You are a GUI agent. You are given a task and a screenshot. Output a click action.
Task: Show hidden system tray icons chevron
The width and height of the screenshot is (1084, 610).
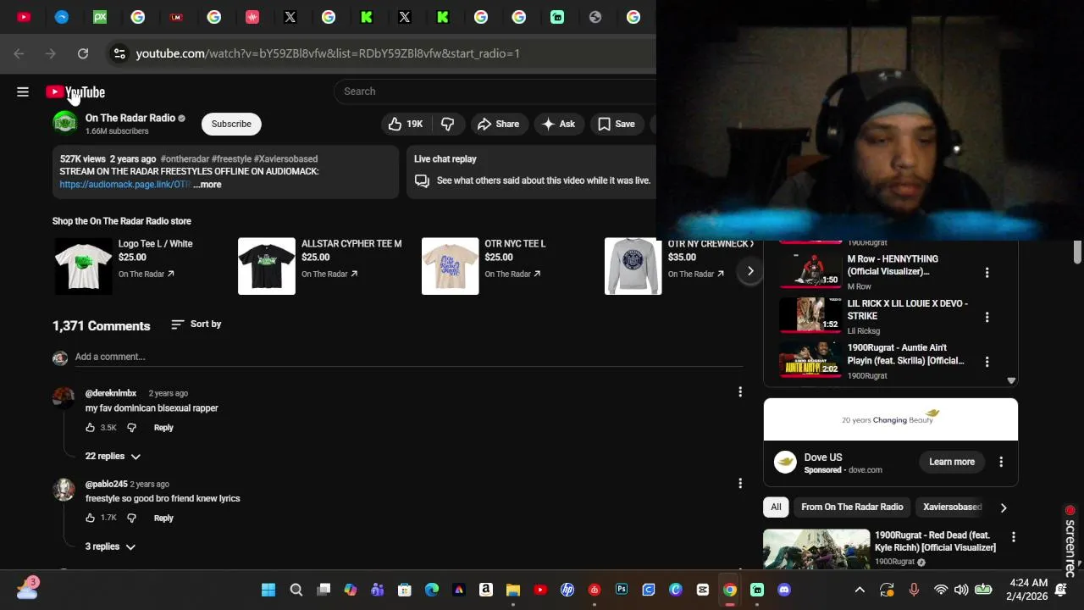tap(860, 590)
